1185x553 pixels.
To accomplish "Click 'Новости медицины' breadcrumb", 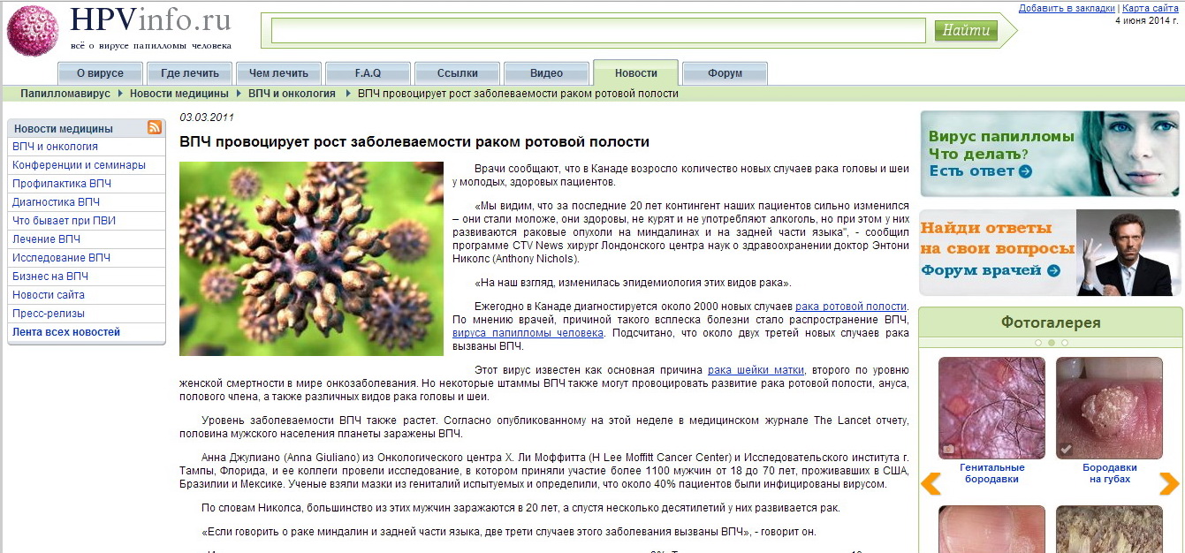I will coord(179,94).
